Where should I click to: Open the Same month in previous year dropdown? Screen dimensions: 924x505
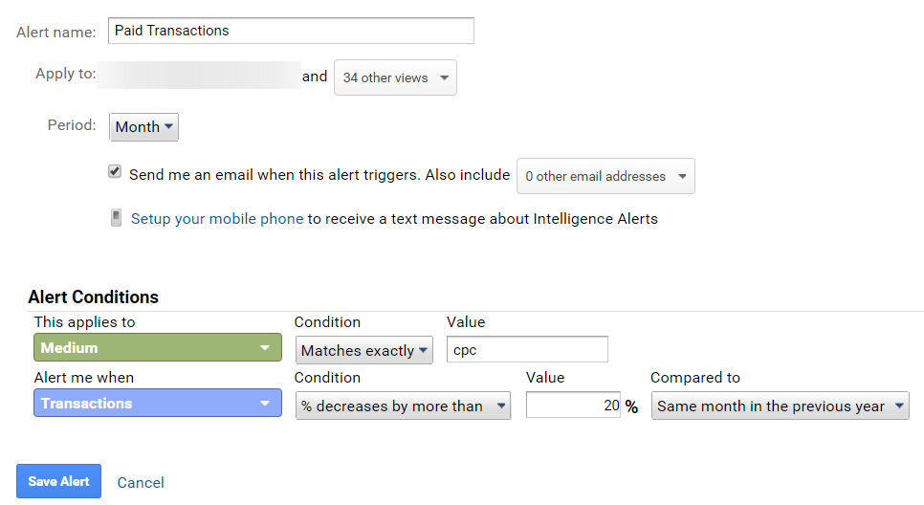(x=780, y=406)
